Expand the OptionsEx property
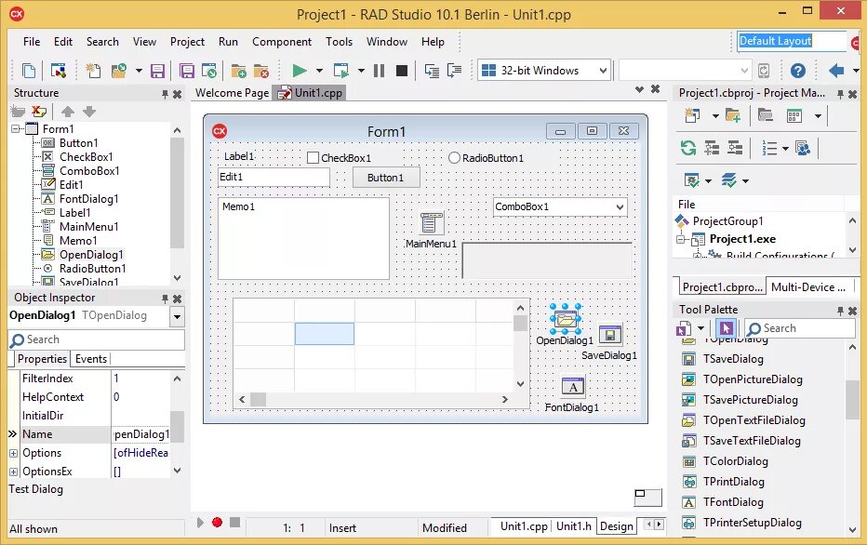Screen dimensions: 867x545 (x=13, y=472)
